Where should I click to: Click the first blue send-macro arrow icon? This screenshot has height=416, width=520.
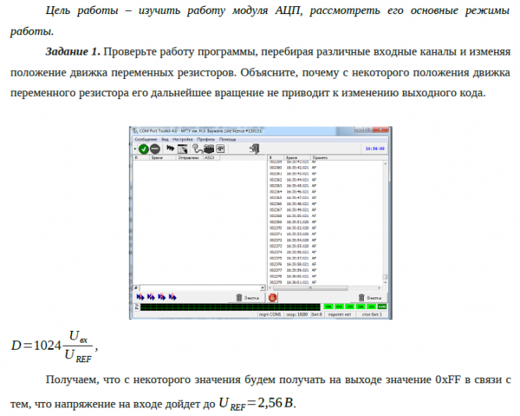tap(141, 297)
